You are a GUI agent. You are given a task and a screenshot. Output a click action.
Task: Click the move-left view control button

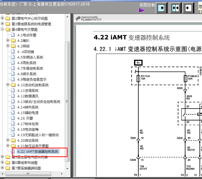tap(188, 8)
